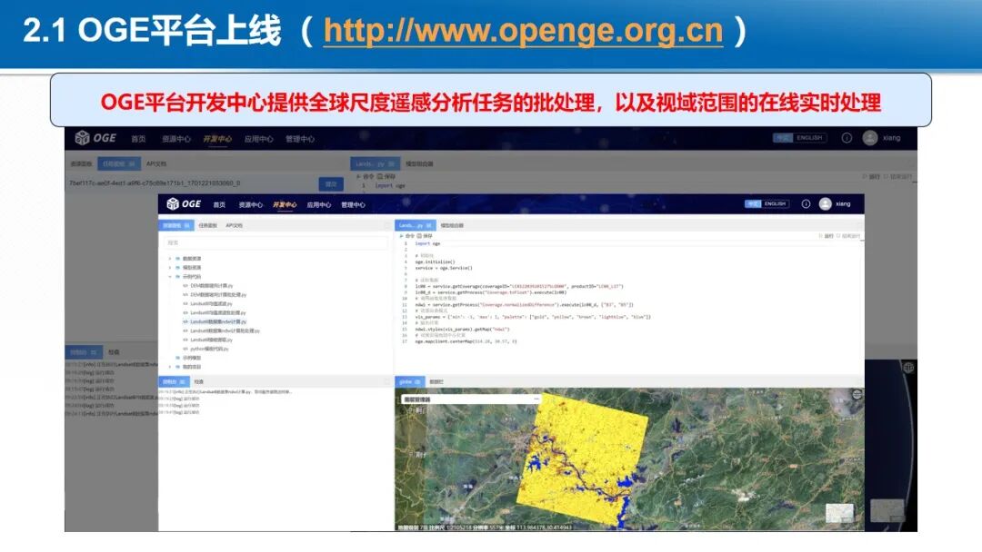Open the openge.org.cn link in slide title

coord(523,31)
